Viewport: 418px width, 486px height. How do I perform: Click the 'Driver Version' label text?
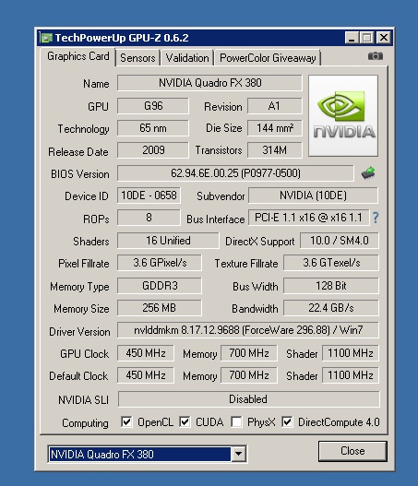(x=79, y=332)
